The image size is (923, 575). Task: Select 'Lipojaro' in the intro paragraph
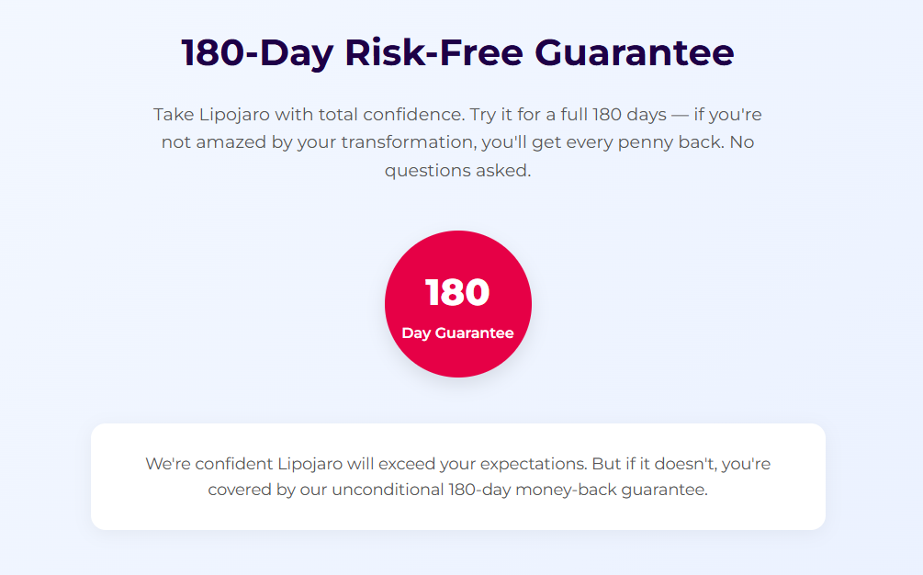click(234, 114)
